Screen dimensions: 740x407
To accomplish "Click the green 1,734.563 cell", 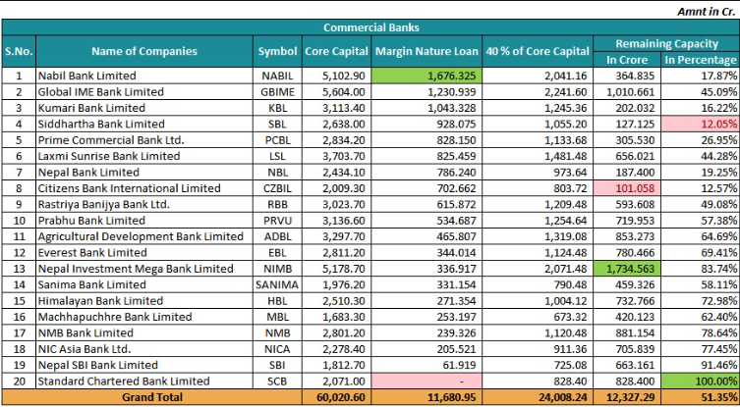I will tap(626, 268).
